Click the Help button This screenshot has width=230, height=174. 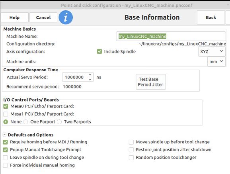14,18
